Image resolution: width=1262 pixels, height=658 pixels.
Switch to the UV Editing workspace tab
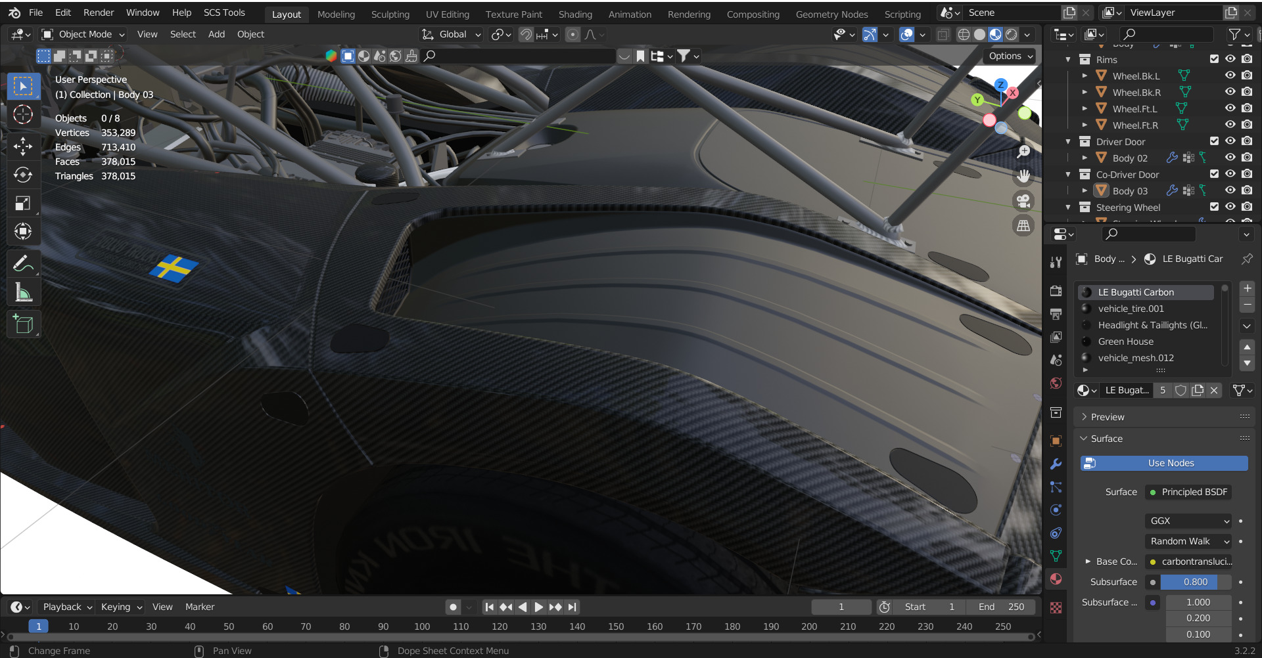(x=448, y=14)
